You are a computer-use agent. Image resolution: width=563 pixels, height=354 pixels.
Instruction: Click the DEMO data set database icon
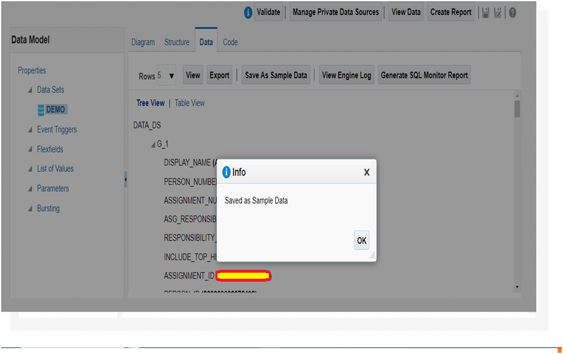click(x=40, y=110)
